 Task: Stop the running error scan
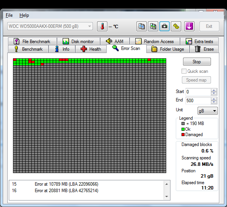[197, 62]
